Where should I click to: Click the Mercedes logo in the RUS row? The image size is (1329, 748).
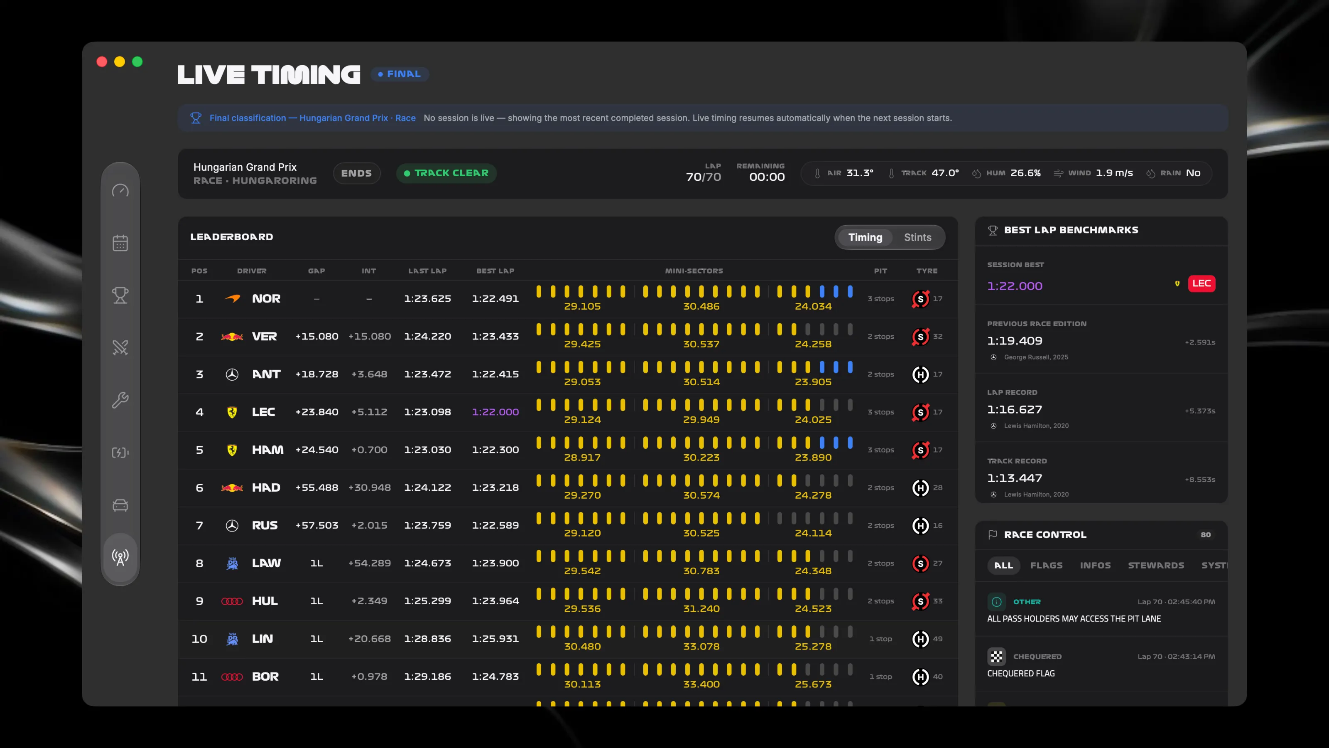(x=232, y=526)
